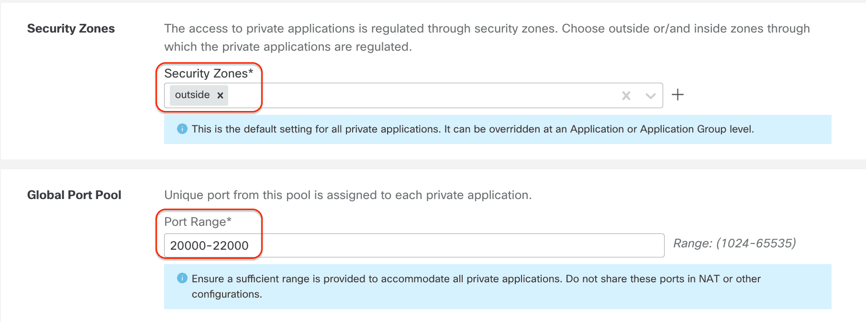This screenshot has width=866, height=322.
Task: Open the Security Zones combo box empty area
Action: pos(421,95)
